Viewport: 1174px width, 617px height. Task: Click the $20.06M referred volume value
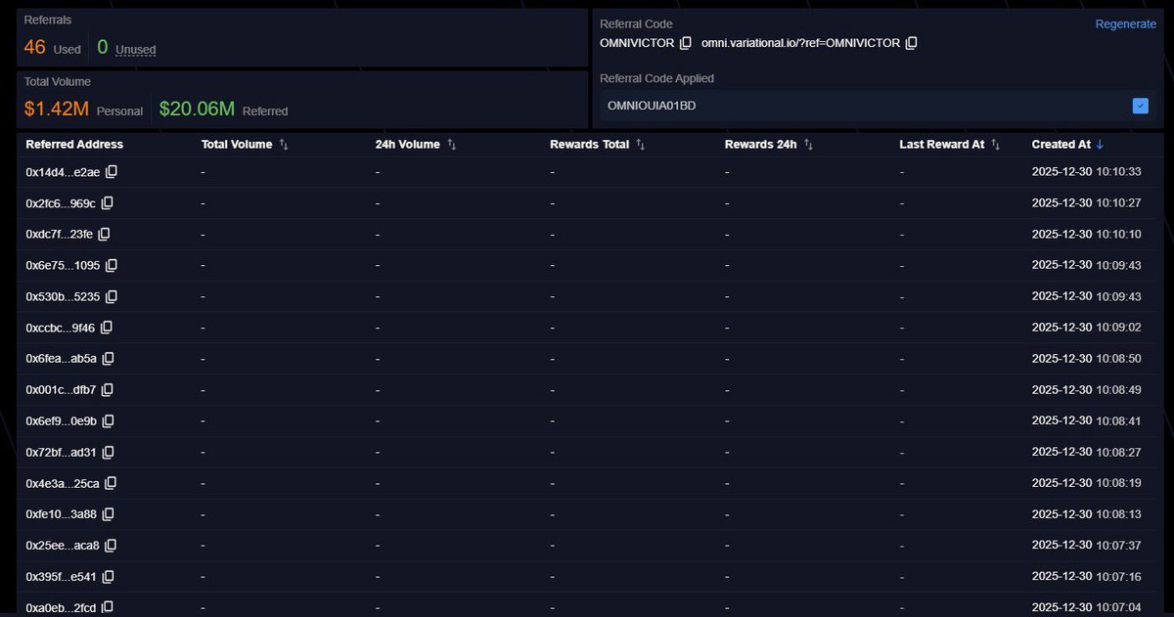(197, 109)
